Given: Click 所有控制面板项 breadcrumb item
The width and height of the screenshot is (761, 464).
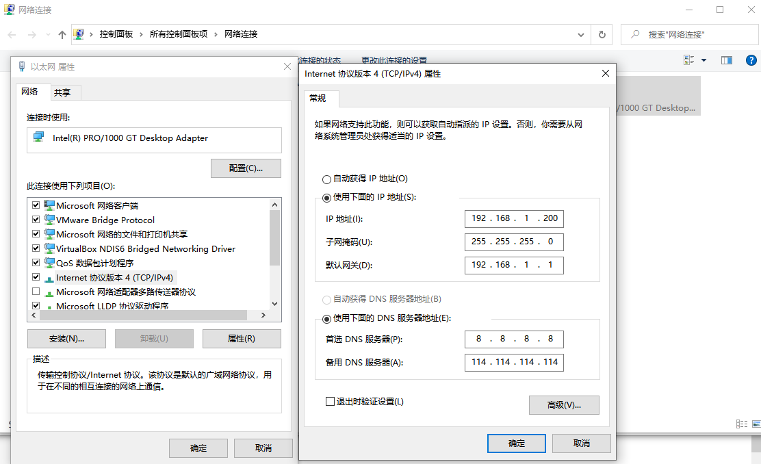Looking at the screenshot, I should [x=178, y=34].
